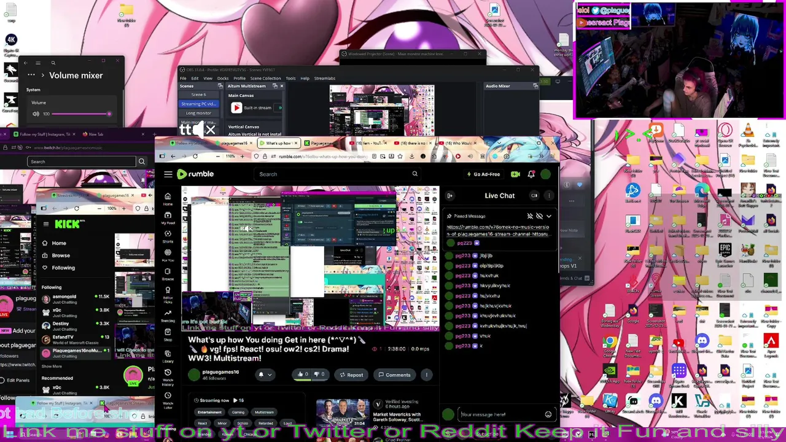Open the pinned rumble.com chat link
The width and height of the screenshot is (786, 442).
tap(498, 231)
